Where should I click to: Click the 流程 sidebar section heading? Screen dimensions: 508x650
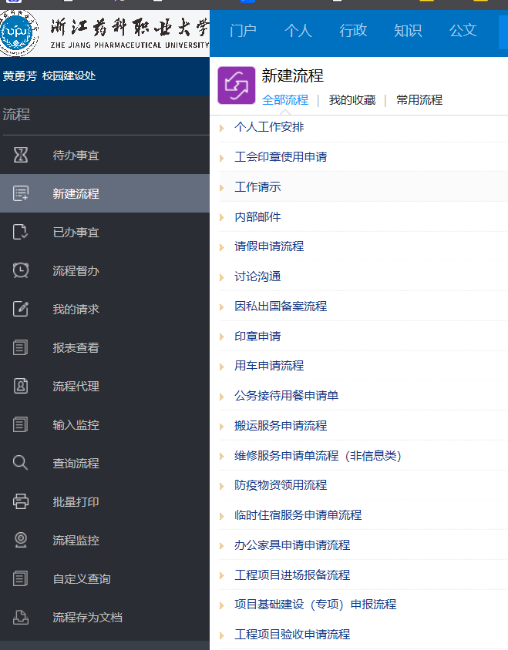16,115
